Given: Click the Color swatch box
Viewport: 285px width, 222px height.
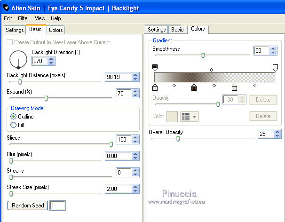Looking at the screenshot, I should (x=172, y=117).
